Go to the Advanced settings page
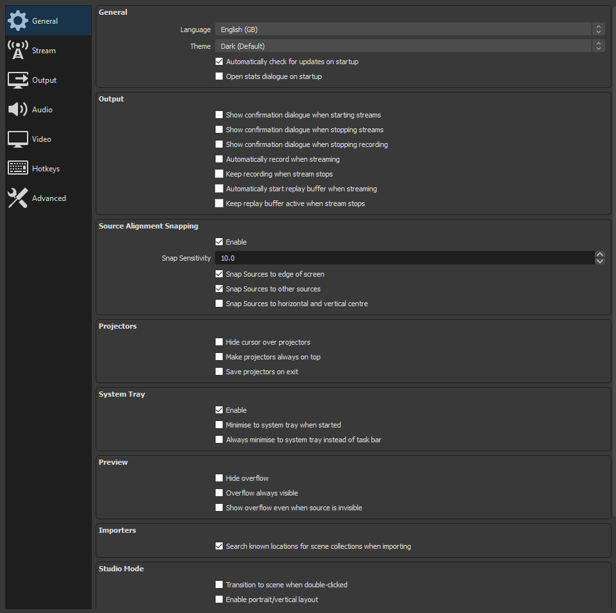Viewport: 616px width, 613px height. click(x=48, y=198)
